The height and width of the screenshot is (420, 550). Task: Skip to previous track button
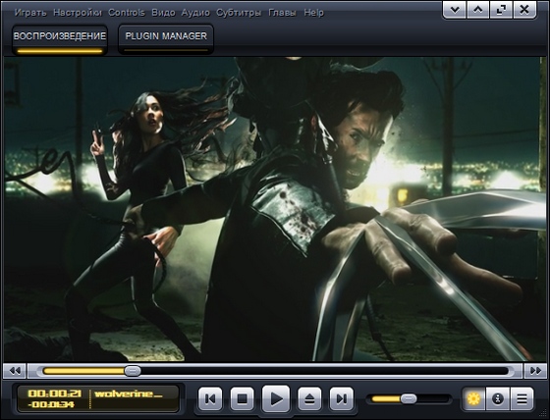210,398
